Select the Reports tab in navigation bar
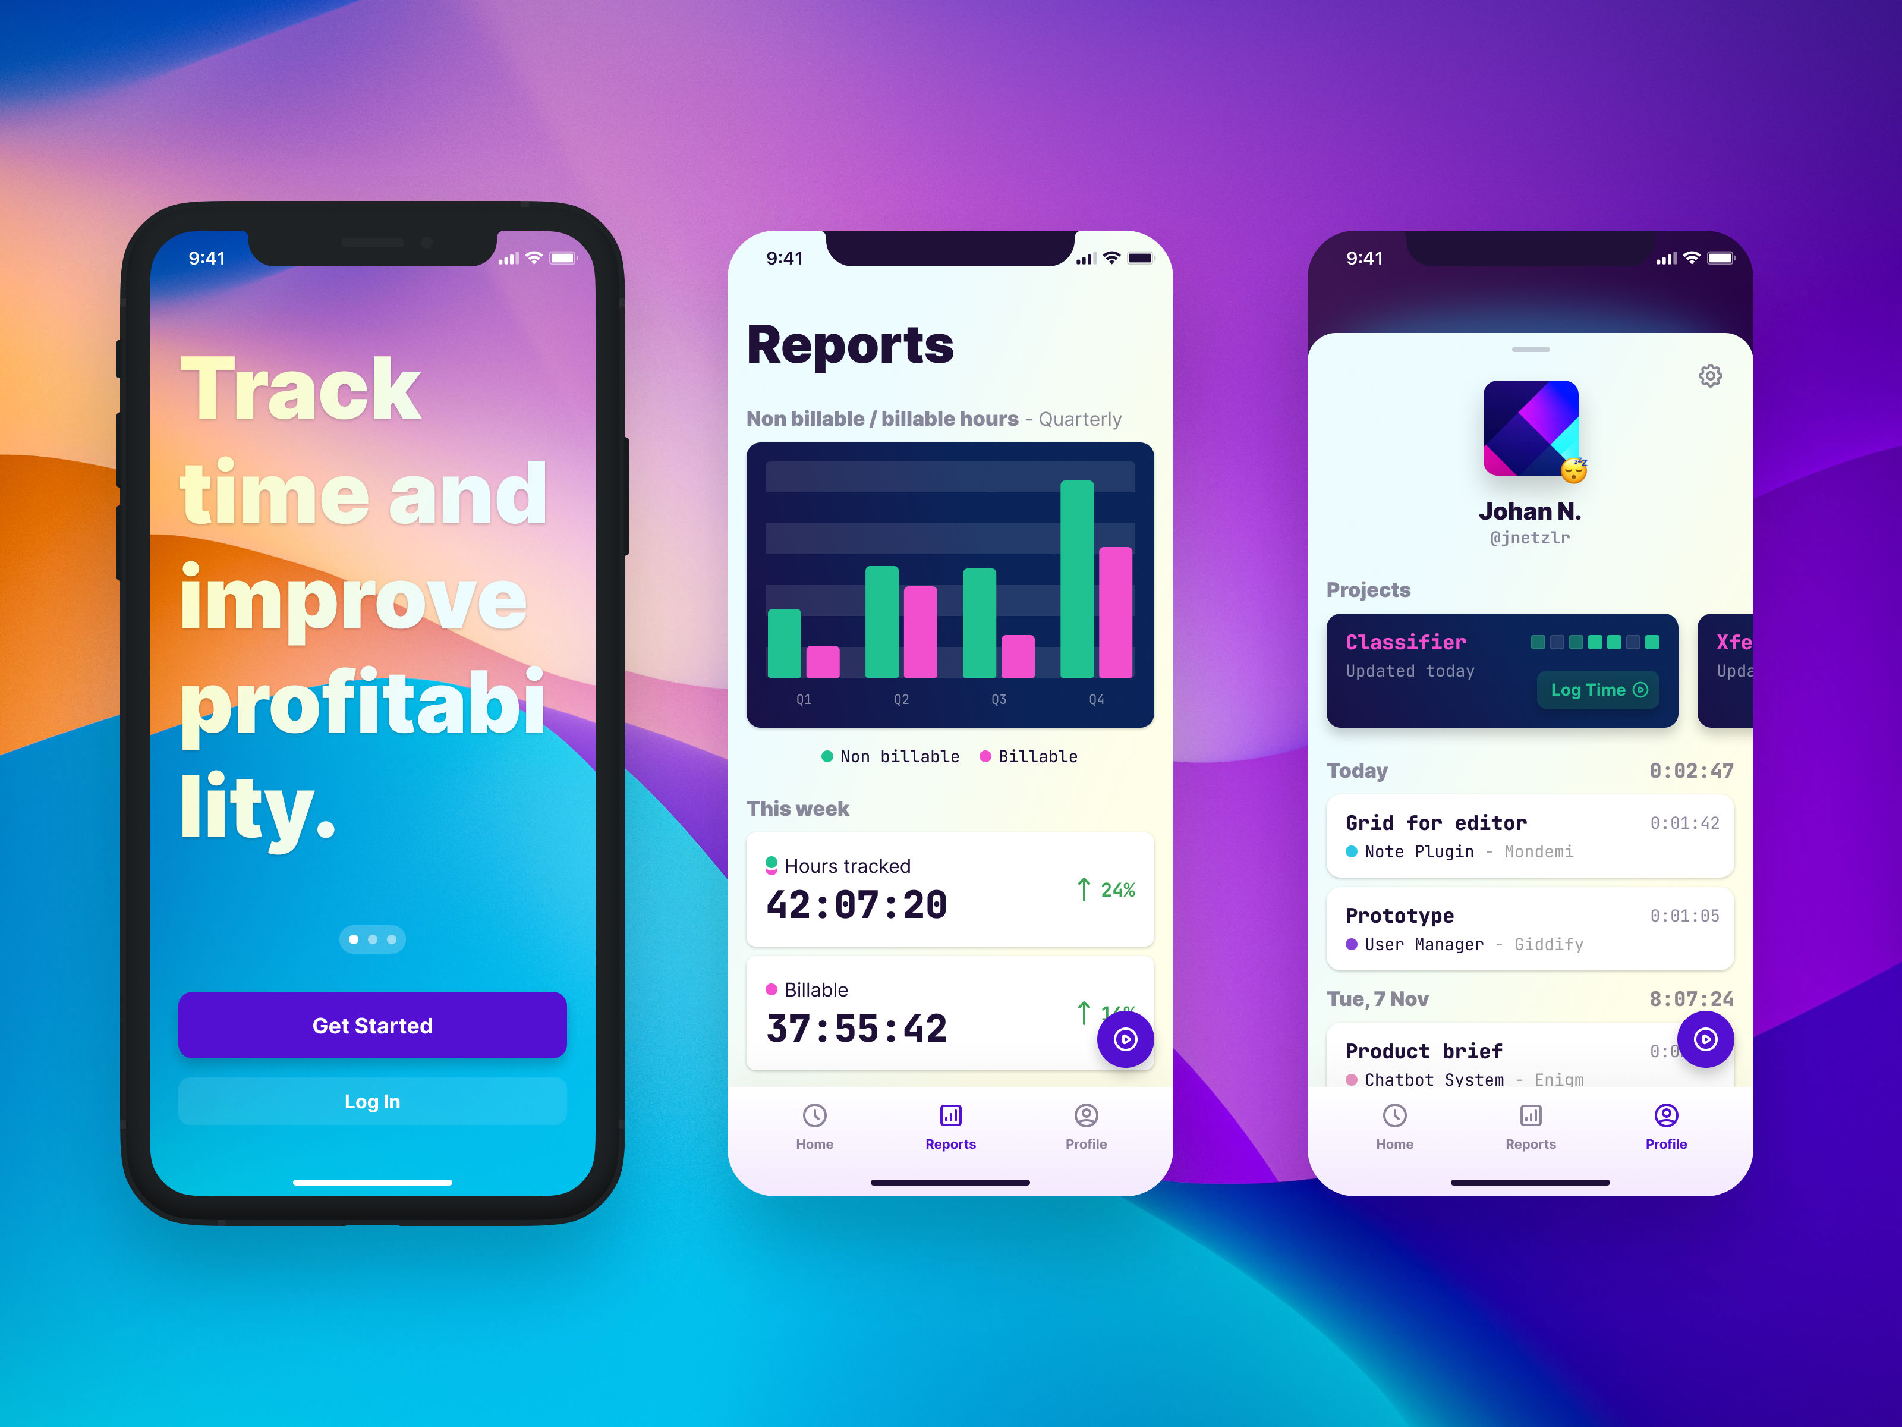Screen dimensions: 1902x1427 [x=948, y=1126]
